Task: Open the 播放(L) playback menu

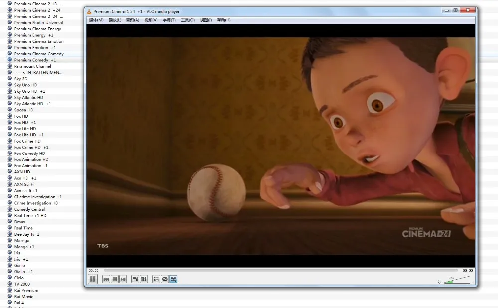Action: click(x=115, y=20)
